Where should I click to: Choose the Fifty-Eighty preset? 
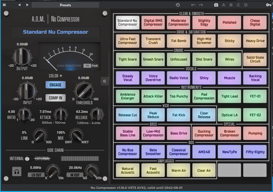pos(255,152)
